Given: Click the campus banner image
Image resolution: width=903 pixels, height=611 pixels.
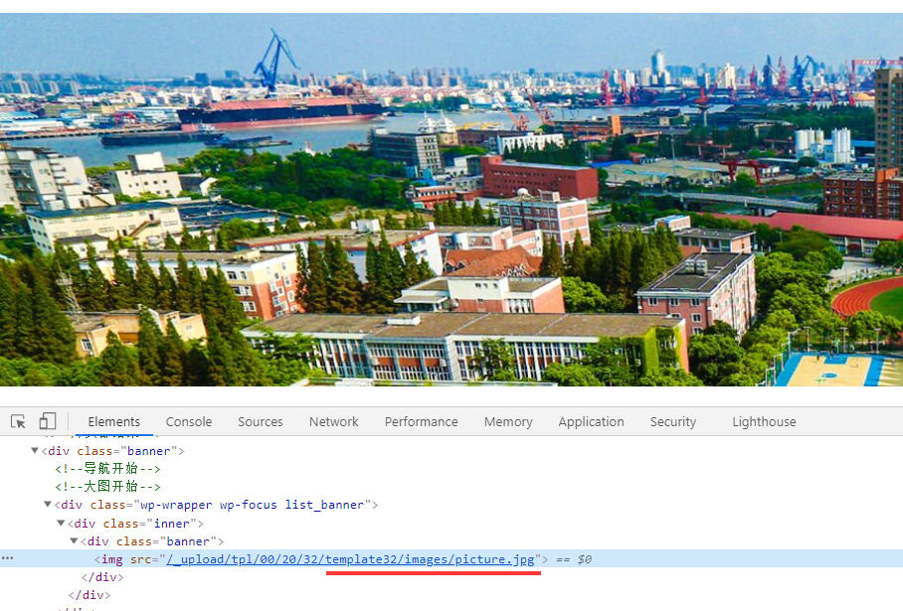Looking at the screenshot, I should coord(451,199).
